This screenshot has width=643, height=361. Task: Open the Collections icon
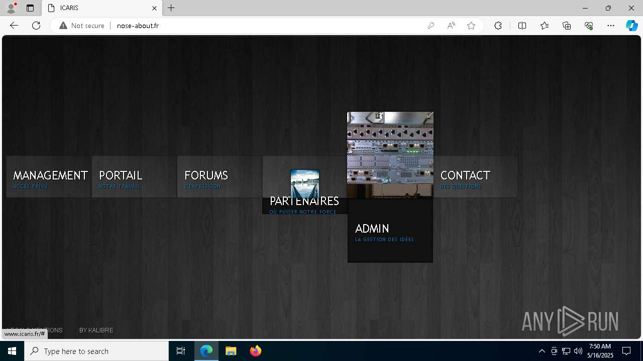coord(567,26)
